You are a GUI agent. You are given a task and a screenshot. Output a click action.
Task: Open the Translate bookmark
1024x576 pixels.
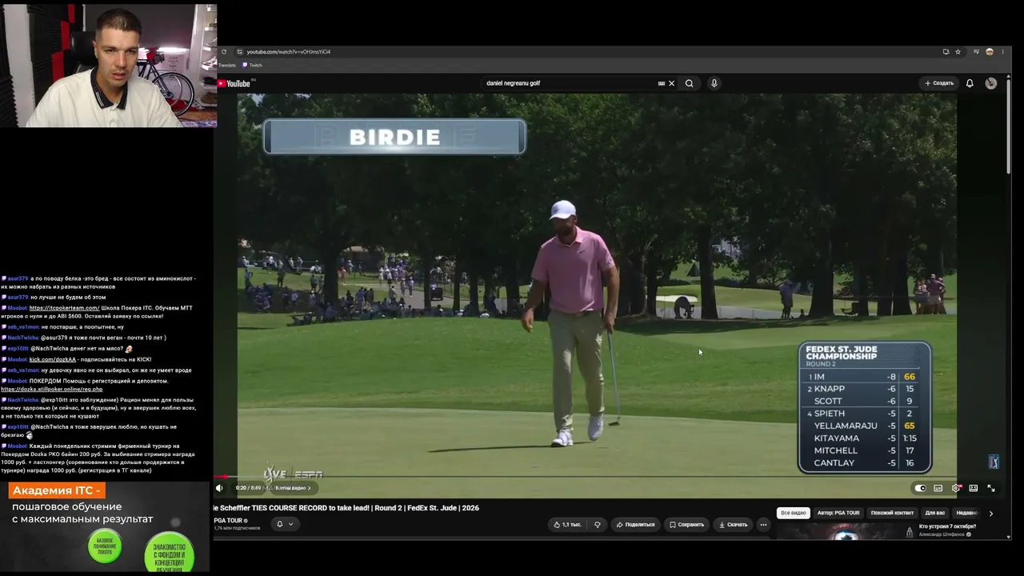[x=226, y=66]
